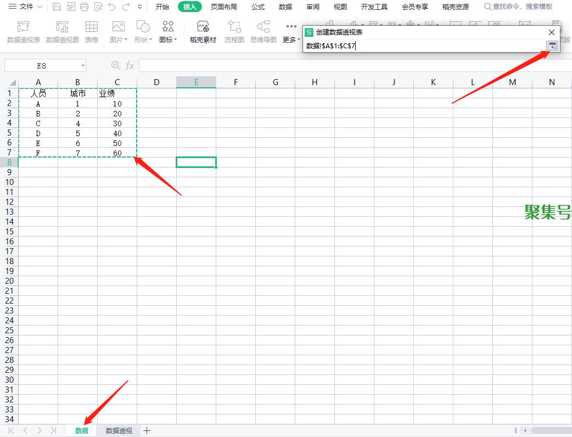
Task: Click the fx insert function icon
Action: 130,65
